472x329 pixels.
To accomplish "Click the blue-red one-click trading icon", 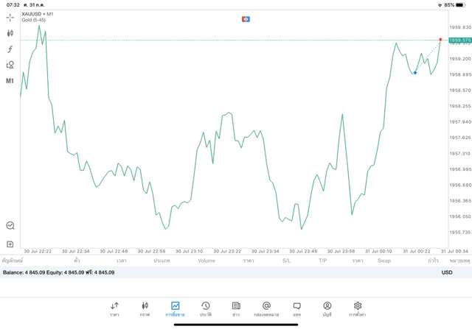I will (246, 18).
